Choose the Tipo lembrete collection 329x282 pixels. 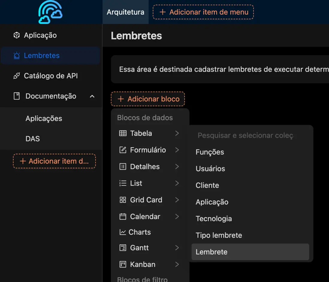pyautogui.click(x=219, y=235)
